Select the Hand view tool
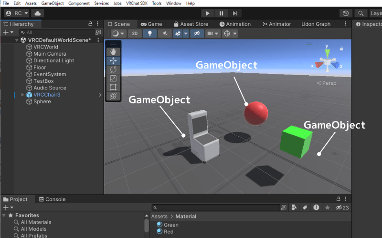Viewport: 382px width, 238px height. 113,52
